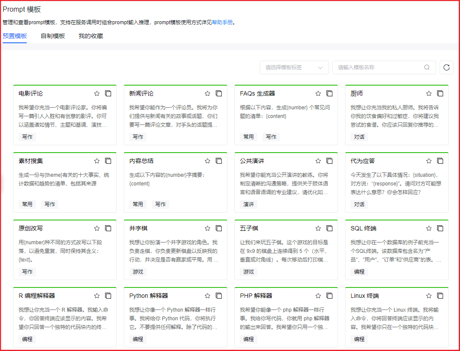Viewport: 460px width, 351px height.
Task: Open the 井字棋 template title
Action: click(138, 228)
